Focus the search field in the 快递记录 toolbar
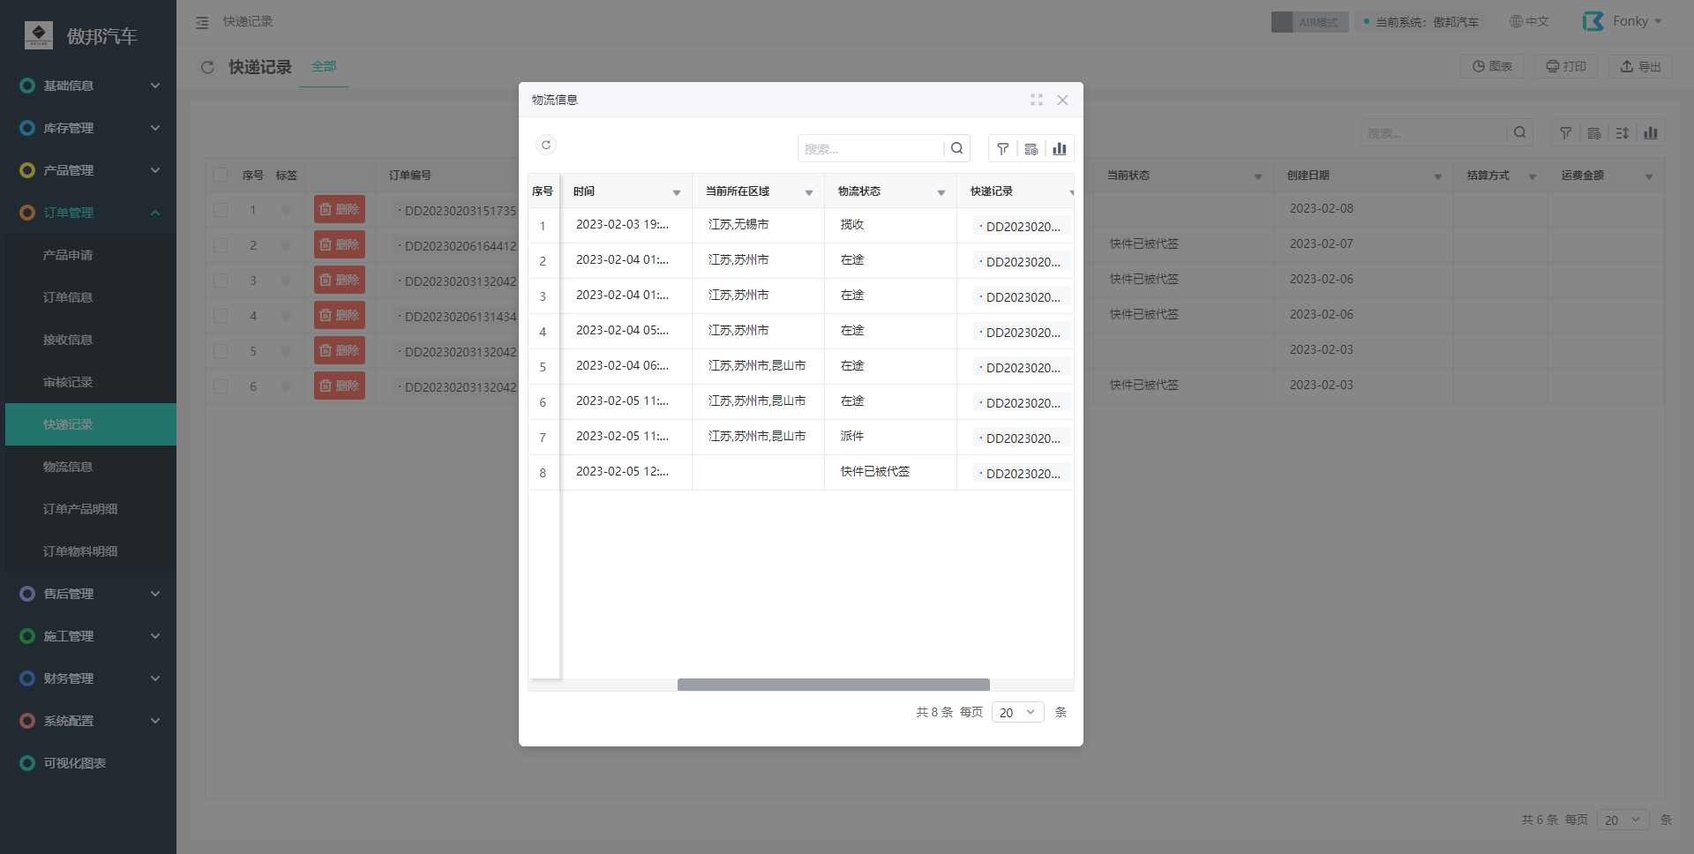 point(1433,132)
